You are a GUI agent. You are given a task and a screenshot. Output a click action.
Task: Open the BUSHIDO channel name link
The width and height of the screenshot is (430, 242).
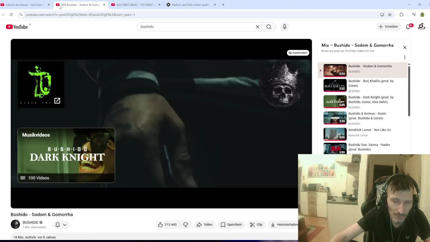tap(30, 223)
